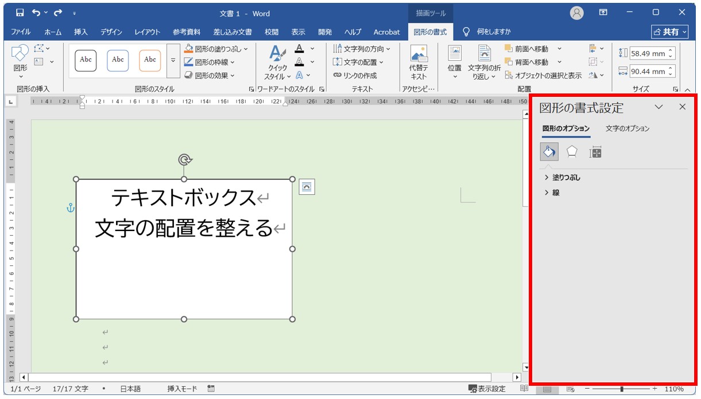This screenshot has height=399, width=701.
Task: Click the text effects glowing A icon
Action: 299,75
